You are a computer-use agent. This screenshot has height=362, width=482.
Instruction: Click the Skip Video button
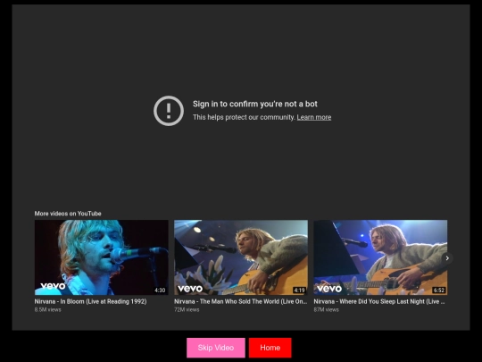point(216,348)
